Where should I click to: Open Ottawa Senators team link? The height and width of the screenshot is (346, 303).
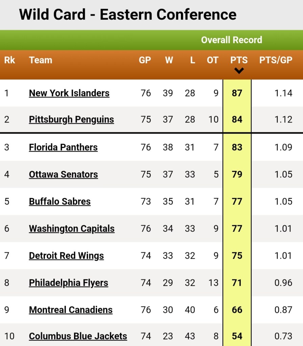(x=63, y=174)
